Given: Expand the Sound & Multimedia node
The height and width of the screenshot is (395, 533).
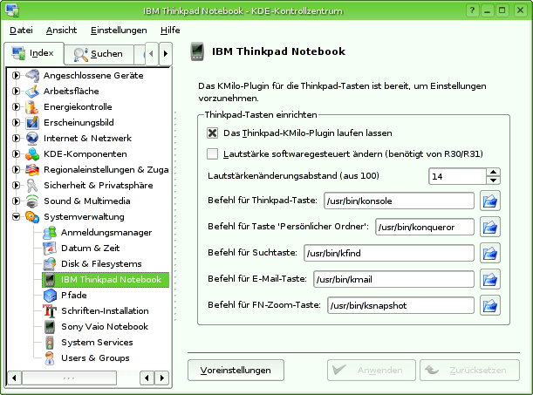Looking at the screenshot, I should point(16,201).
